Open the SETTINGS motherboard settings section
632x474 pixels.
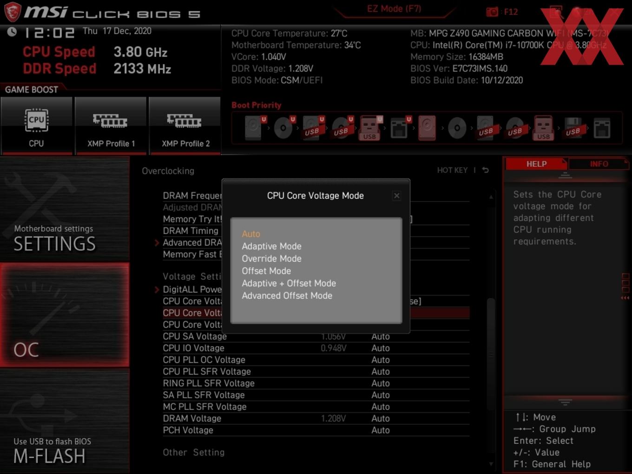tap(65, 209)
